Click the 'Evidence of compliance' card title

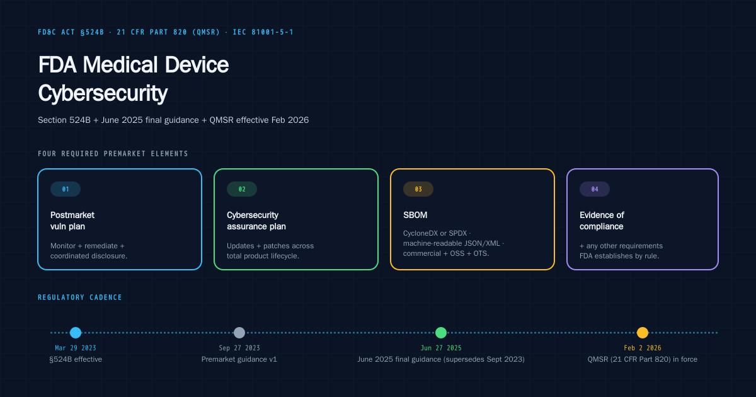(602, 221)
